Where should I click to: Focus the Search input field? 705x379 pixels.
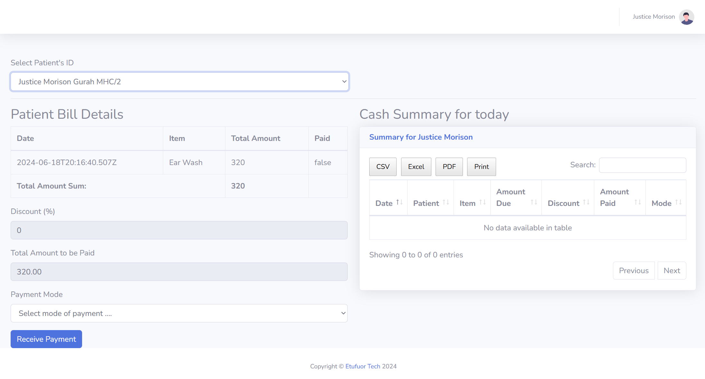642,165
